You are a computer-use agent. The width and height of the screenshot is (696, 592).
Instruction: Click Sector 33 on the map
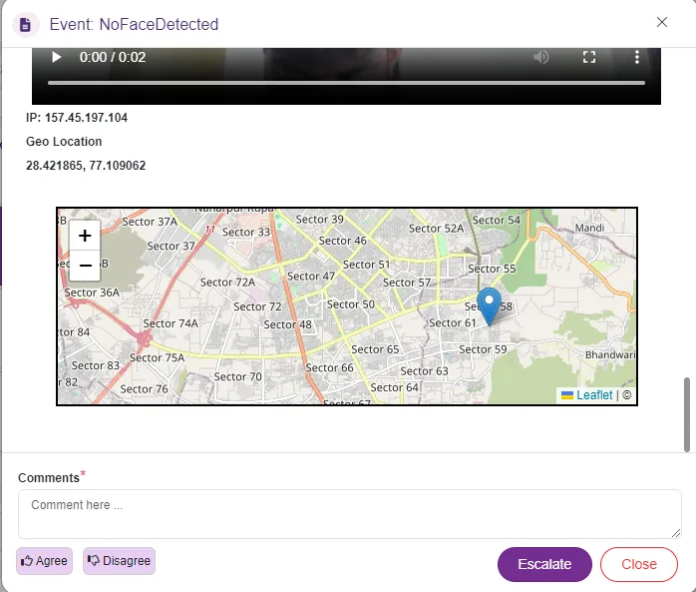(x=246, y=232)
